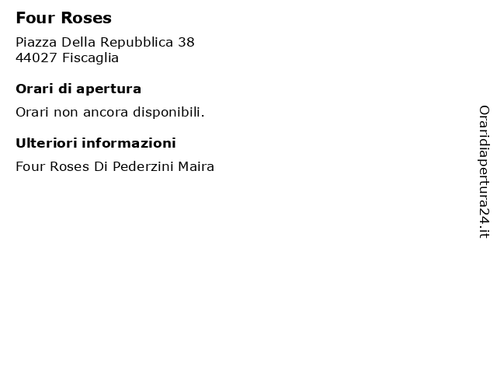Click the word ancora

pos(106,113)
